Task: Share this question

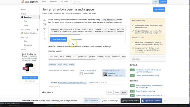Action: point(50,70)
